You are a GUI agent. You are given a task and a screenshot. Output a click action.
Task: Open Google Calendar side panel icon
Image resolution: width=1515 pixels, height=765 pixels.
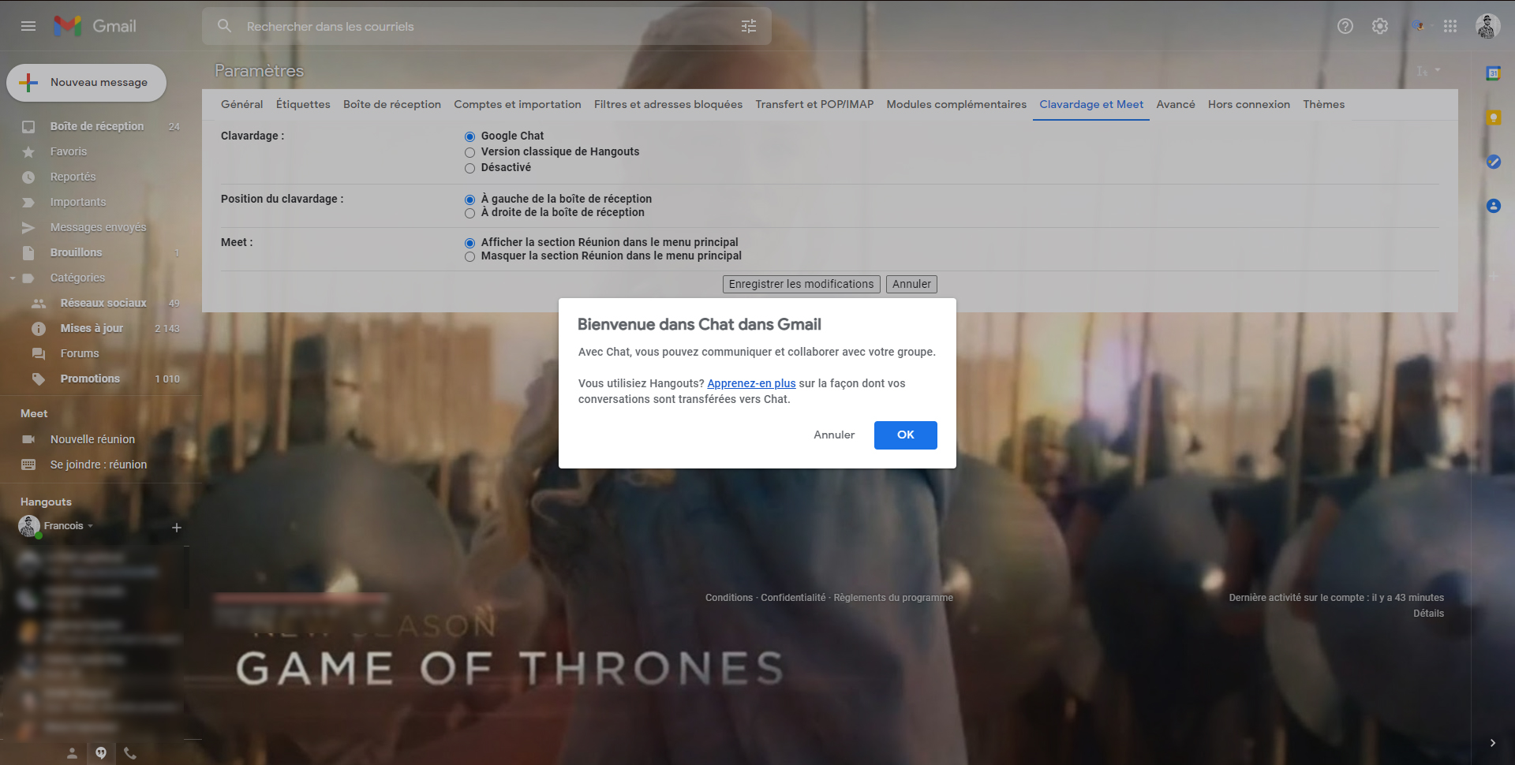tap(1493, 73)
